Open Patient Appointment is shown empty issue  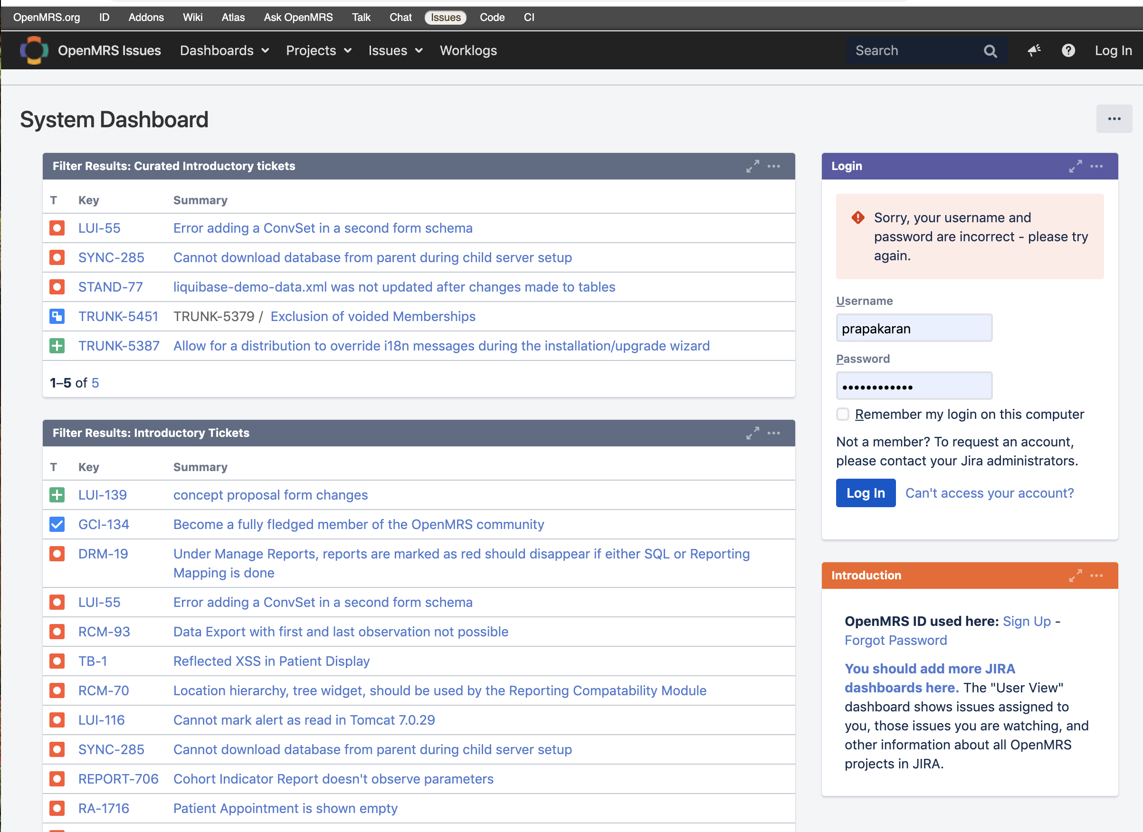pos(285,808)
